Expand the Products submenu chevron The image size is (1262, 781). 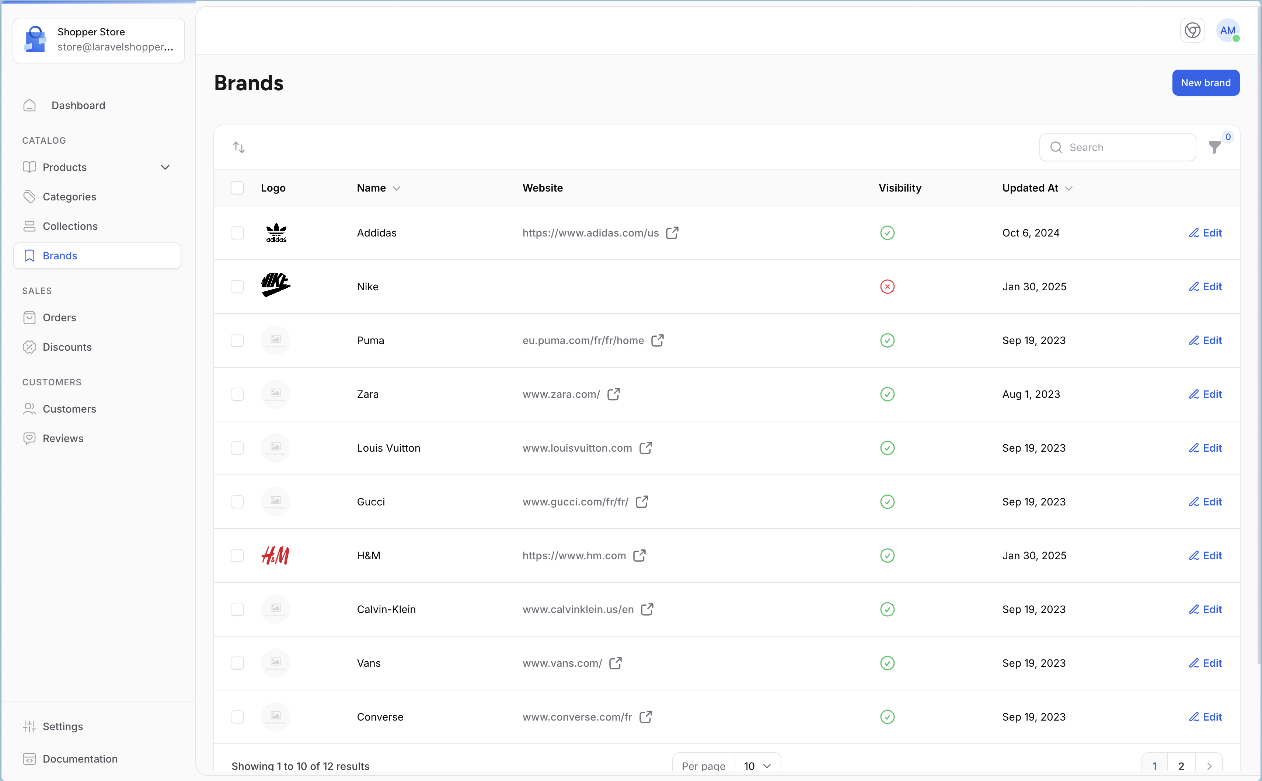point(165,167)
